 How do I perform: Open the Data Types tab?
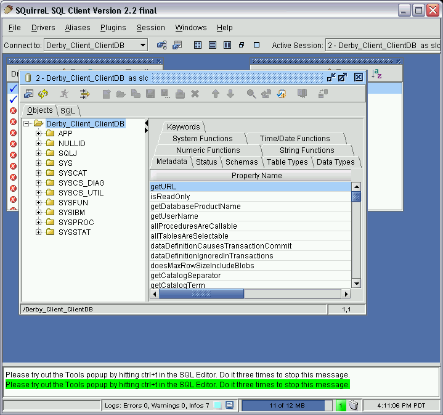click(335, 162)
